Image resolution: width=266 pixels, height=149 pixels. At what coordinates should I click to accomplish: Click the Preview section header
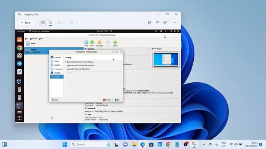[158, 49]
